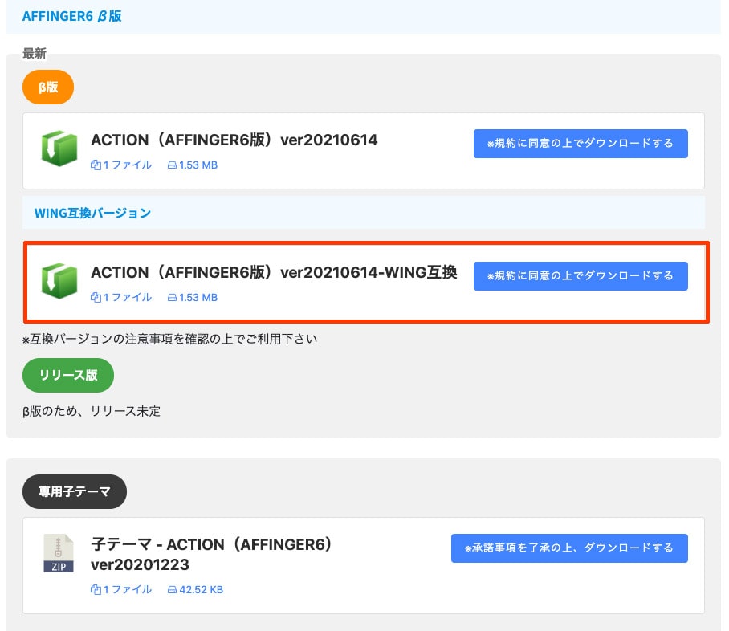Viewport: 729px width, 631px height.
Task: Open the ver20210614-WING互換 title link
Action: click(x=274, y=273)
